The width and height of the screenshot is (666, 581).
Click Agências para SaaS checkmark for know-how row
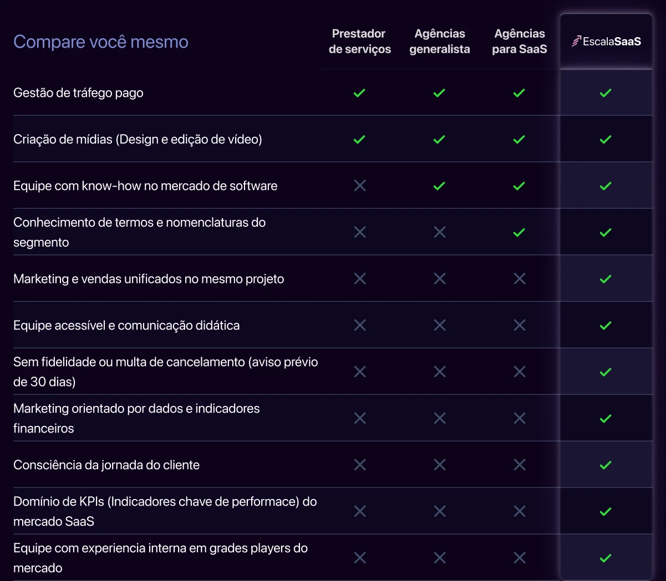pyautogui.click(x=519, y=186)
